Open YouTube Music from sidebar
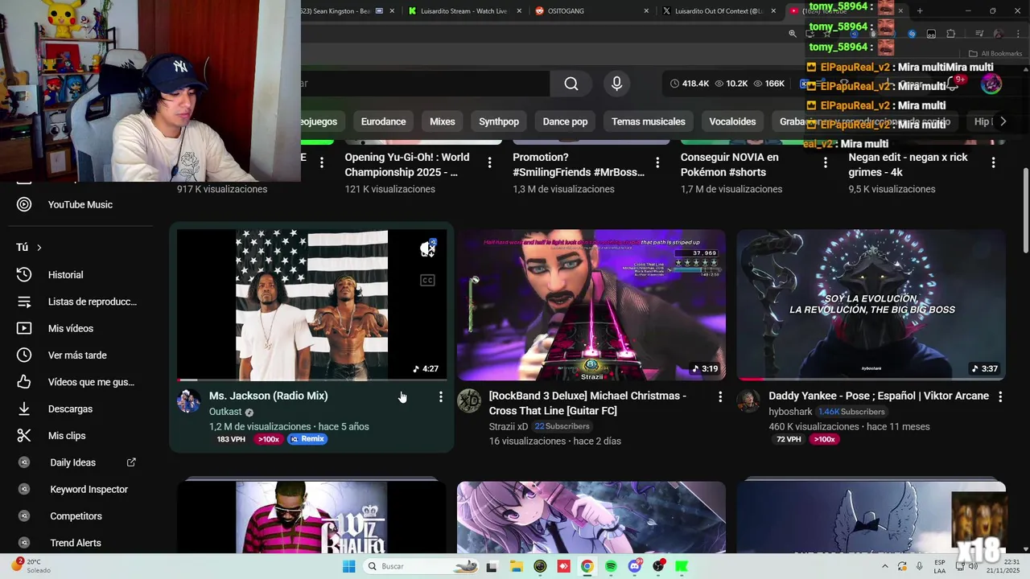 point(80,204)
